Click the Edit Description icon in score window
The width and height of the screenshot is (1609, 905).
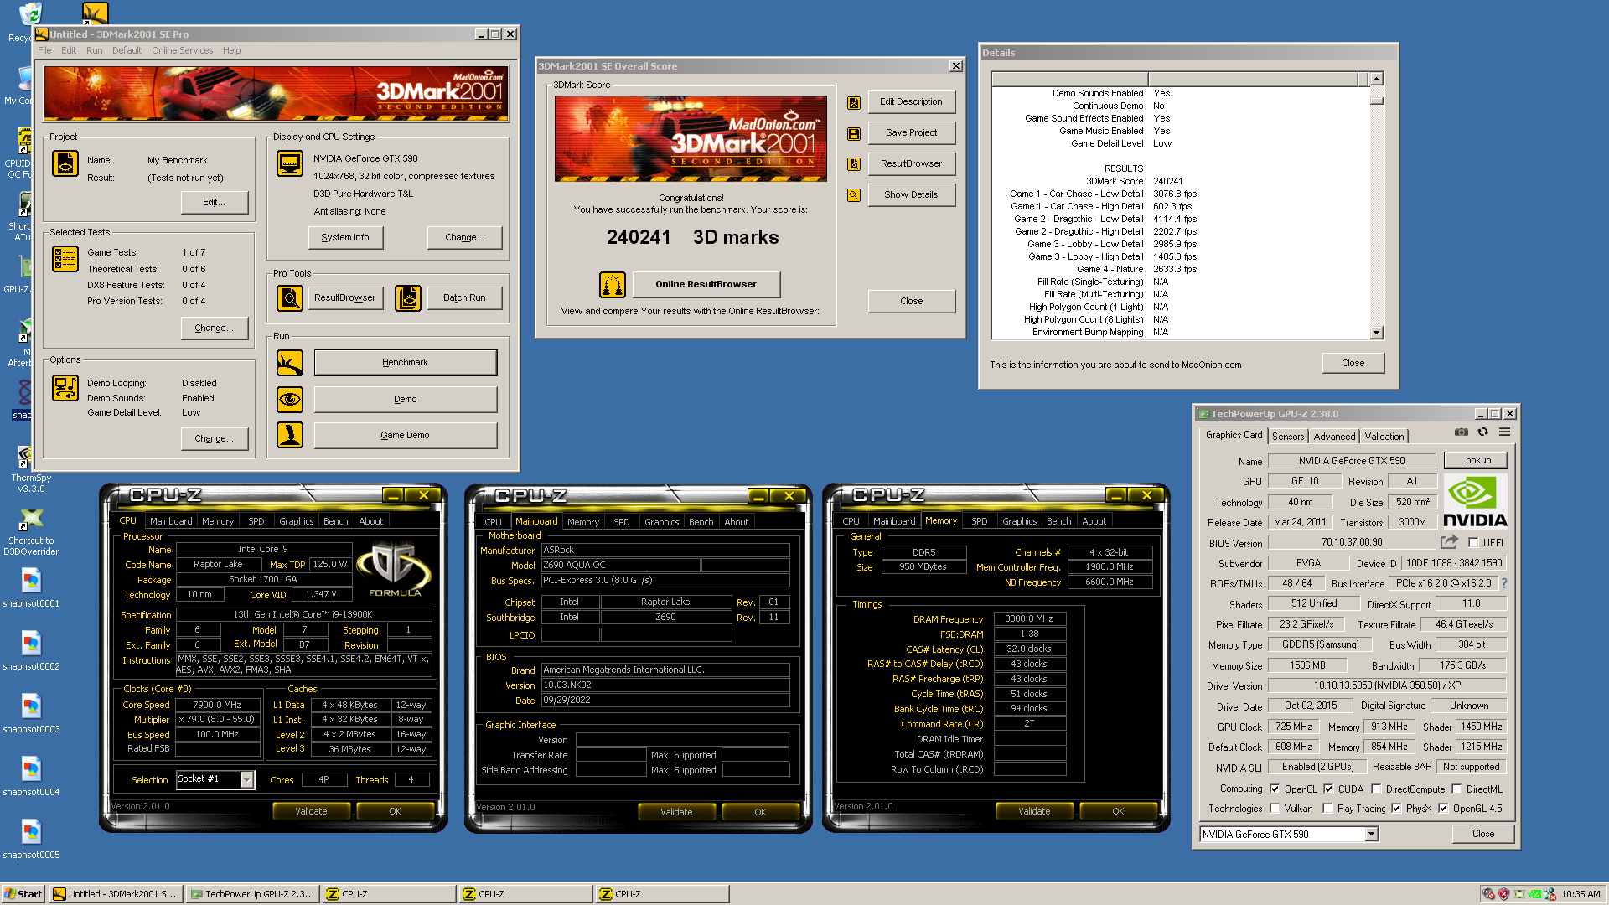pos(854,102)
